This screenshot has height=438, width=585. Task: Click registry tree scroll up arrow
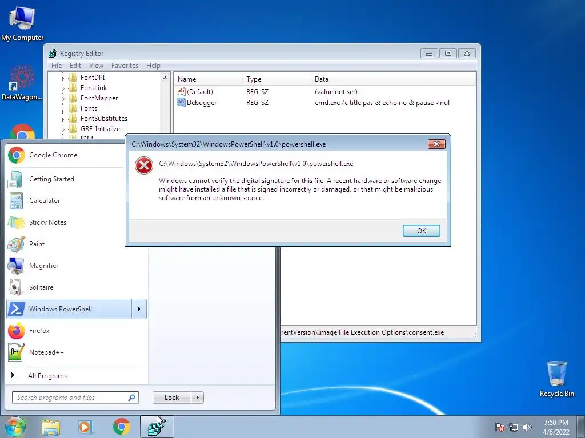click(165, 78)
